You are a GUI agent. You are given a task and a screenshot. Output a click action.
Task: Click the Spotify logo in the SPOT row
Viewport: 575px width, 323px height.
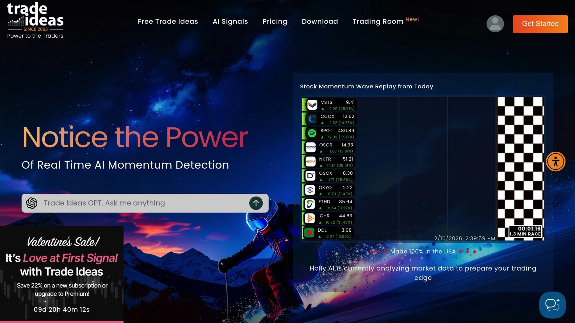[312, 133]
